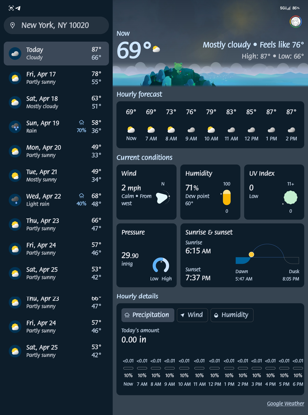Tap the weather icon for Mon, Apr 20
Screen dimensions: 308x415
(x=15, y=151)
